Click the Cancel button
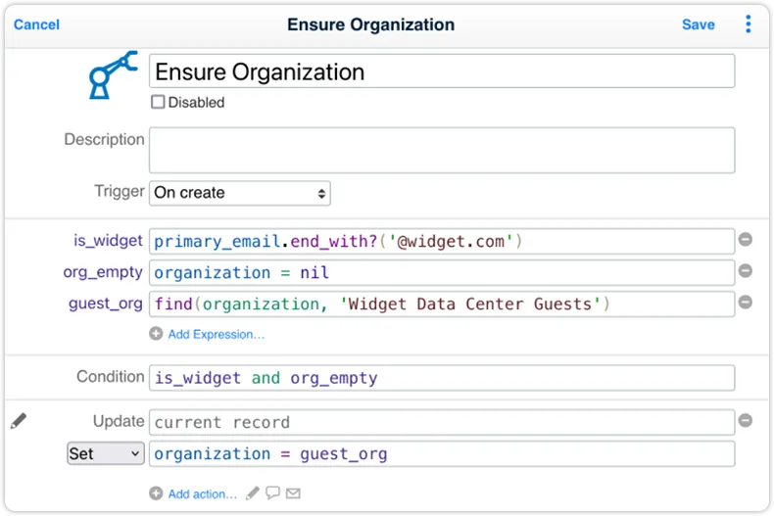Screen dimensions: 774x516 tap(36, 24)
